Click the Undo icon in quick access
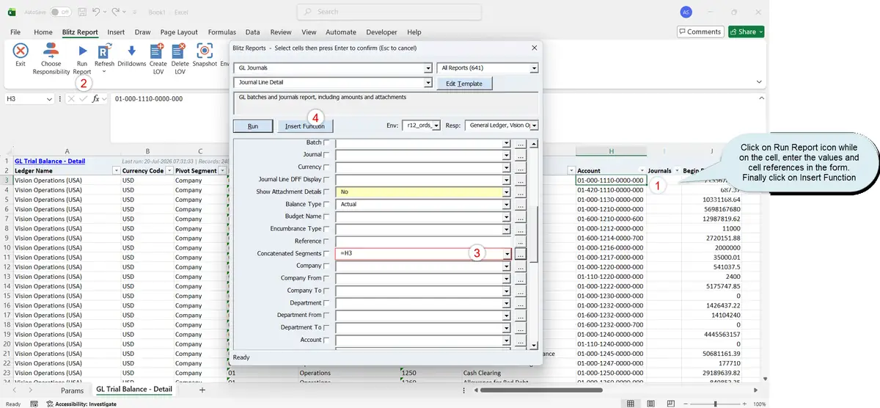 point(98,12)
